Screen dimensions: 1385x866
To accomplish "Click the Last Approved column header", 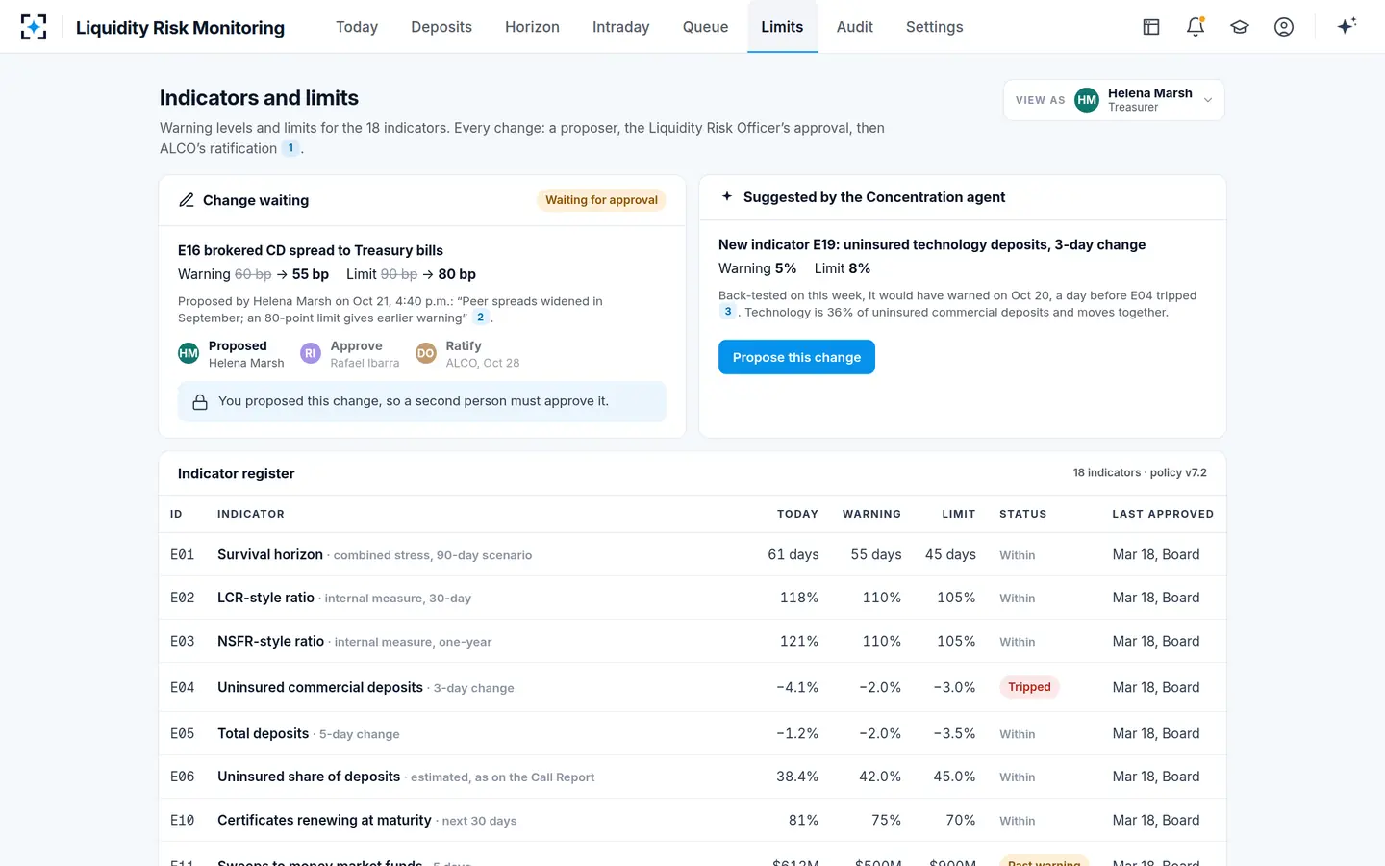I will pyautogui.click(x=1163, y=514).
